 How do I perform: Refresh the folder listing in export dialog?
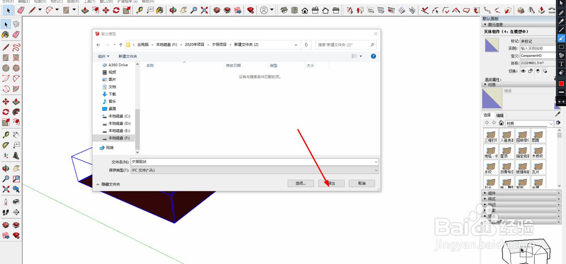306,45
